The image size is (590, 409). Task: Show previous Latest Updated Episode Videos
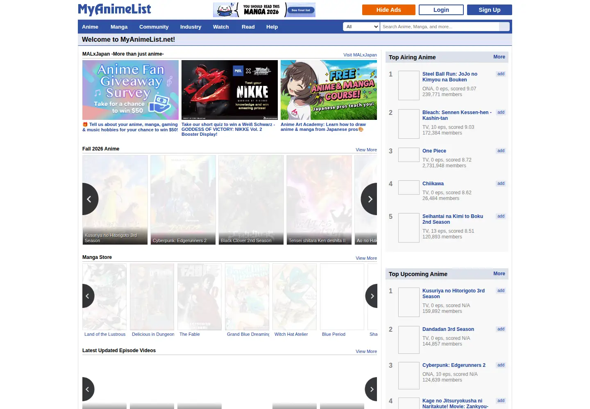[88, 389]
